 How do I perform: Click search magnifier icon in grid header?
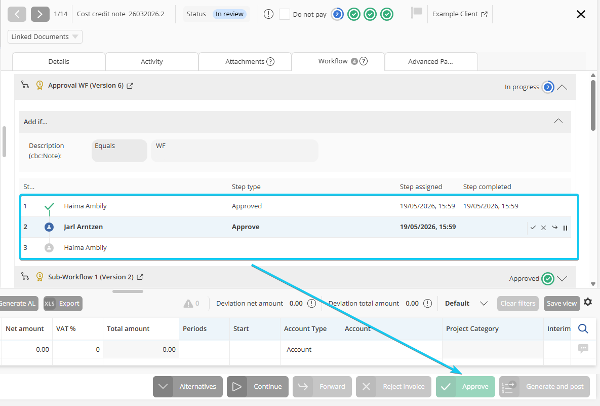pyautogui.click(x=583, y=328)
